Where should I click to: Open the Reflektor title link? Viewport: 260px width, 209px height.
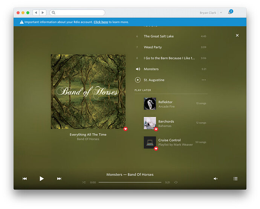click(x=165, y=102)
